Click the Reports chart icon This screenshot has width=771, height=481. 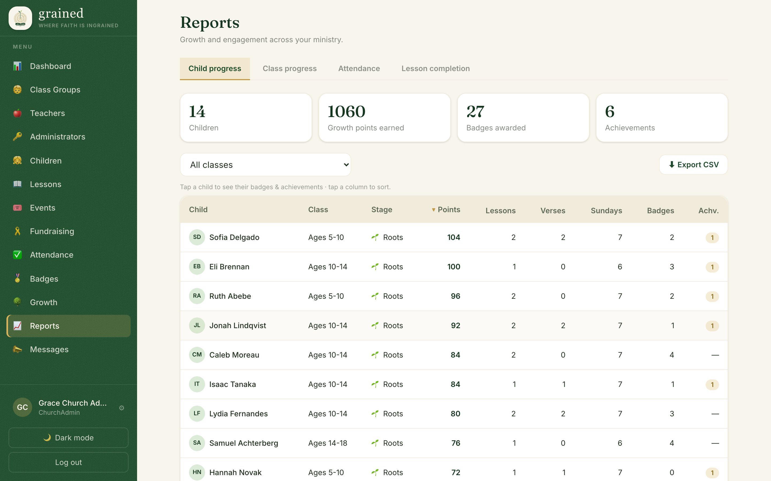pos(17,326)
